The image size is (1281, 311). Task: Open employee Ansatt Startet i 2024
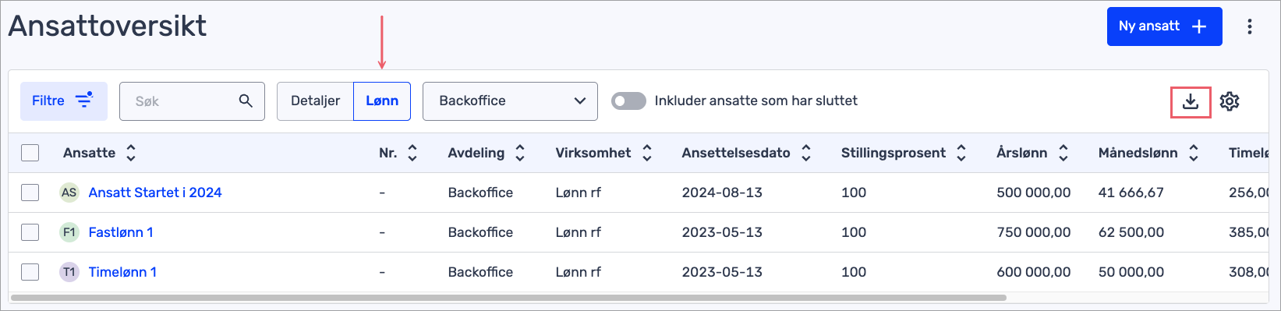point(155,193)
